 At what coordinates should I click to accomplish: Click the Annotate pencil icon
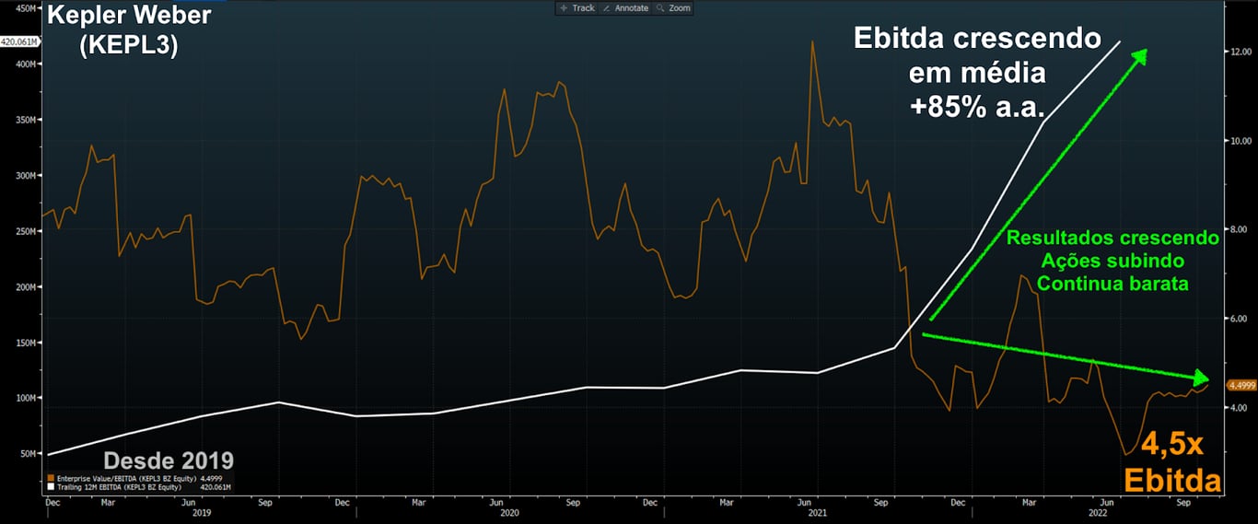606,7
